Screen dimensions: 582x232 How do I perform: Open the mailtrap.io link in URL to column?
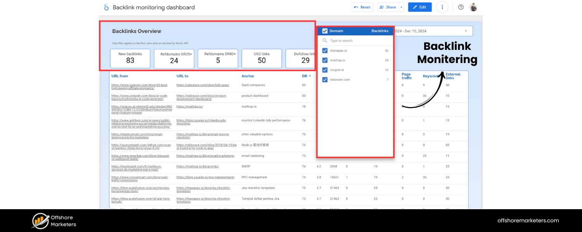pos(189,106)
